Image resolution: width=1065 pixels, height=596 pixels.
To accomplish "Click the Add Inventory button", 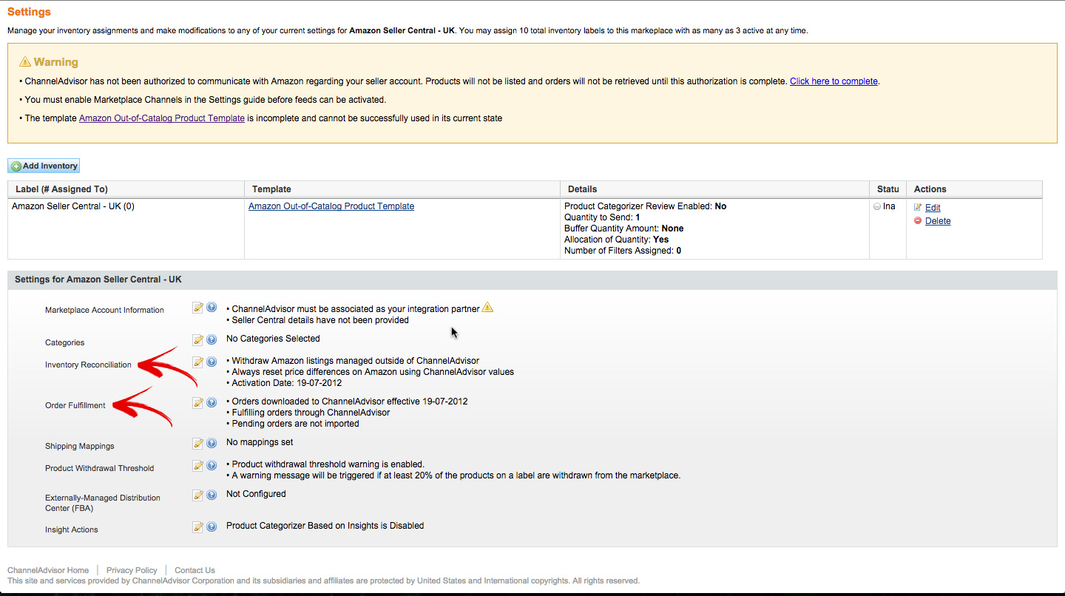I will (x=44, y=166).
